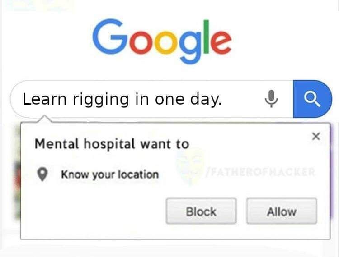Click the Google logo
339x257 pixels.
click(x=162, y=41)
